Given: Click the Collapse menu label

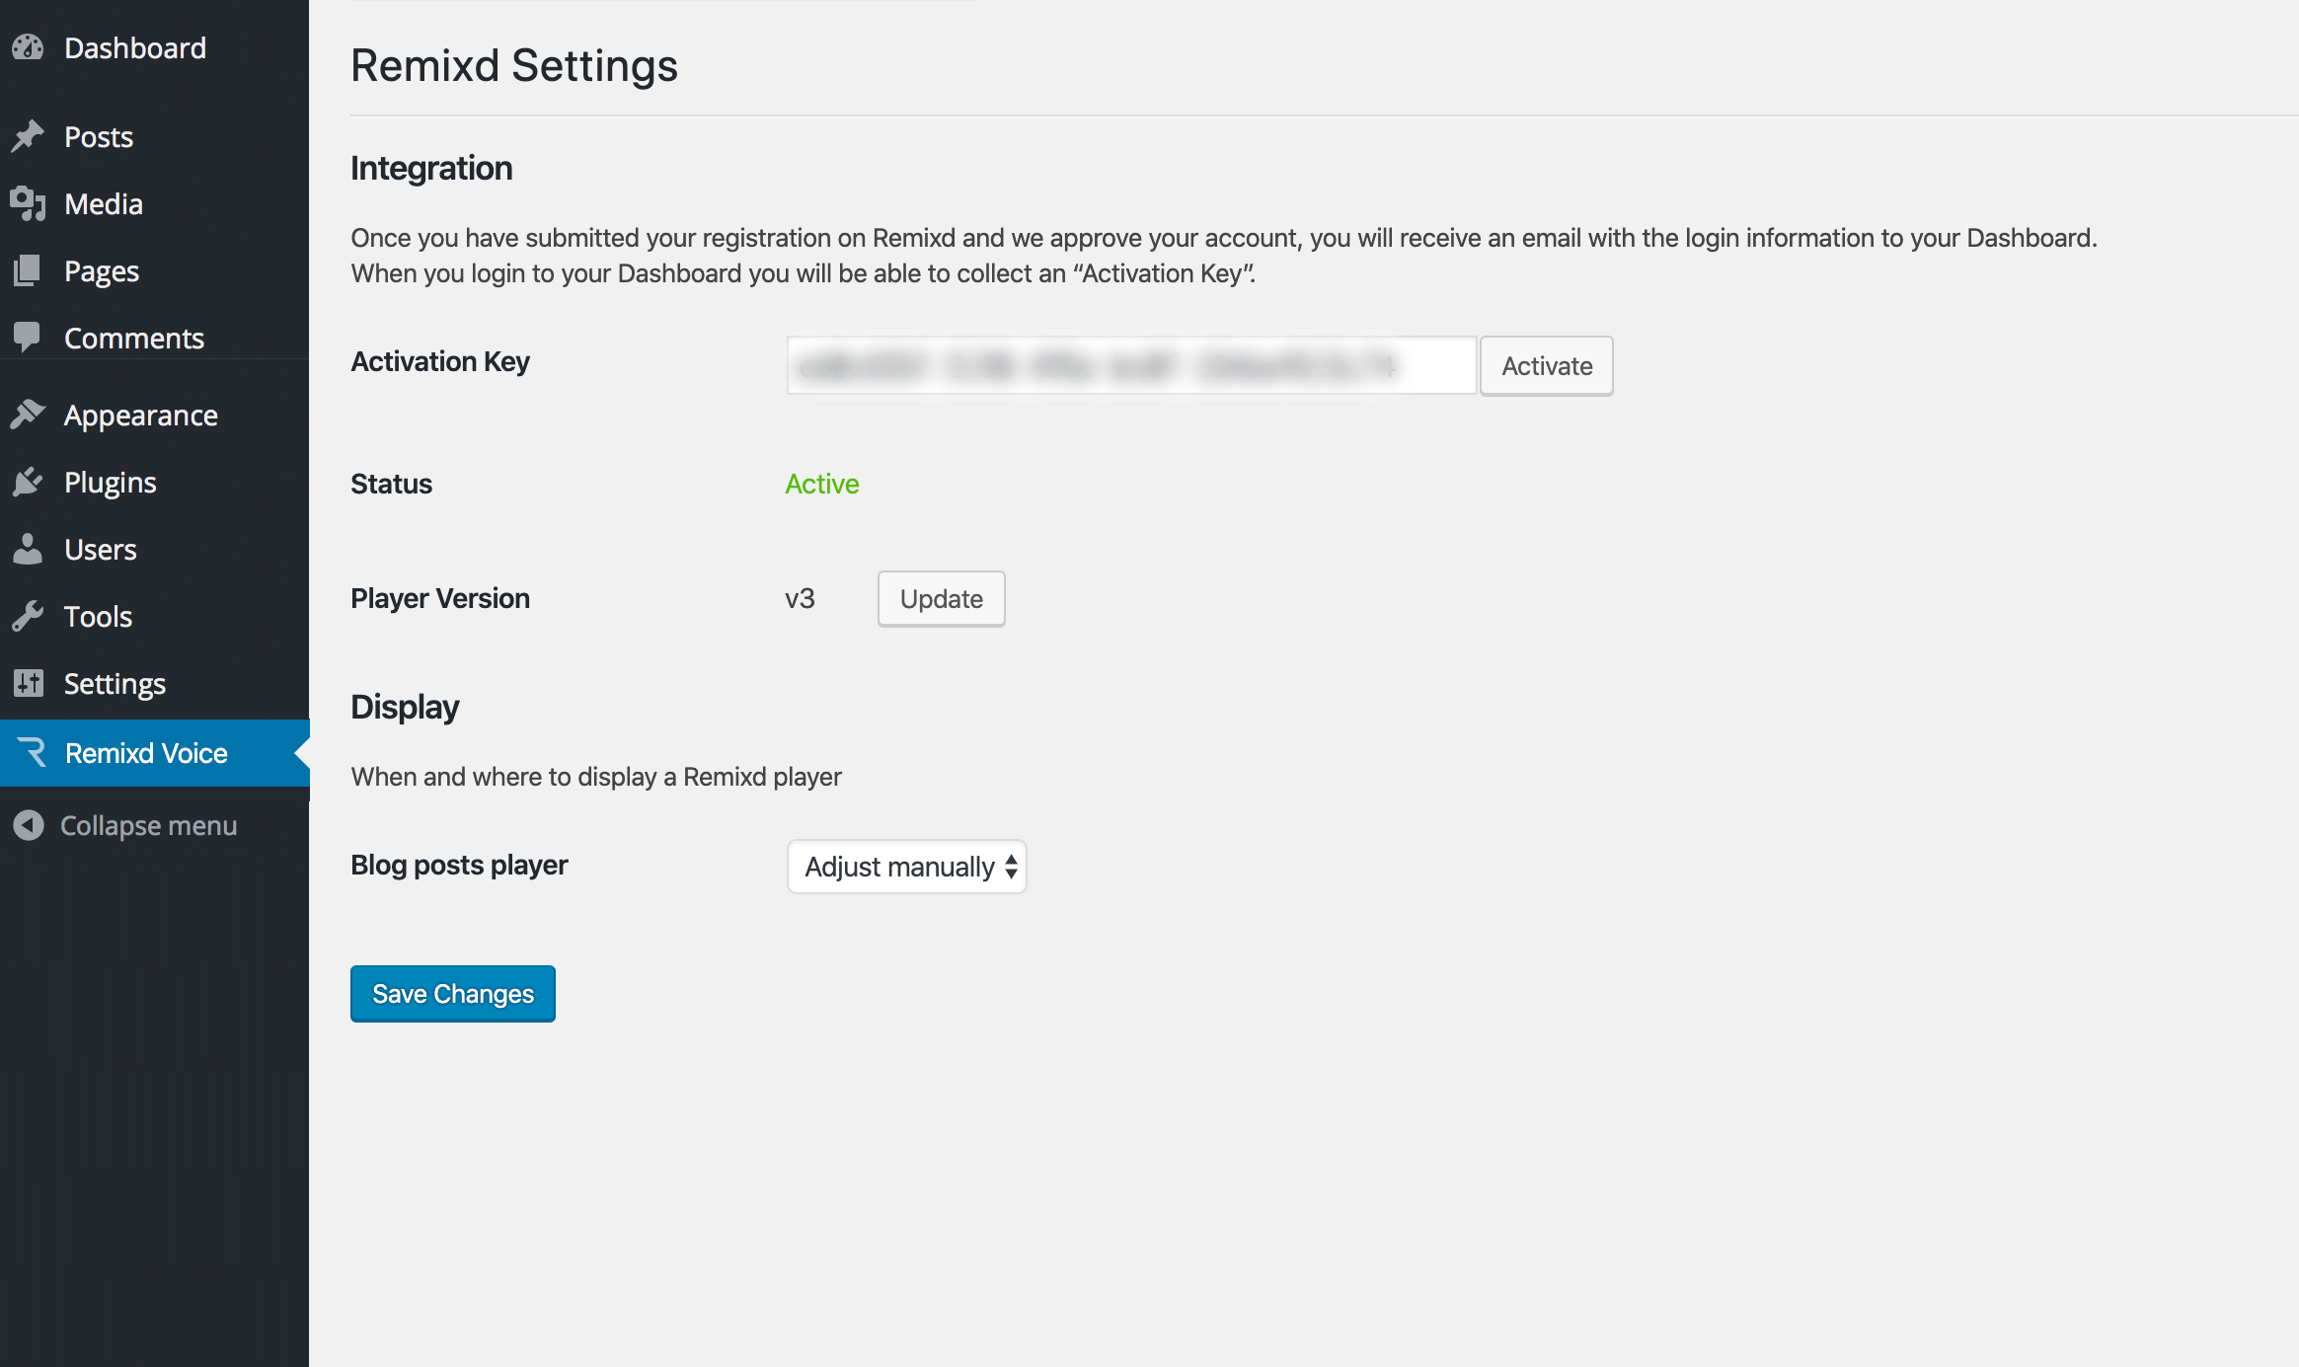Looking at the screenshot, I should pos(148,825).
